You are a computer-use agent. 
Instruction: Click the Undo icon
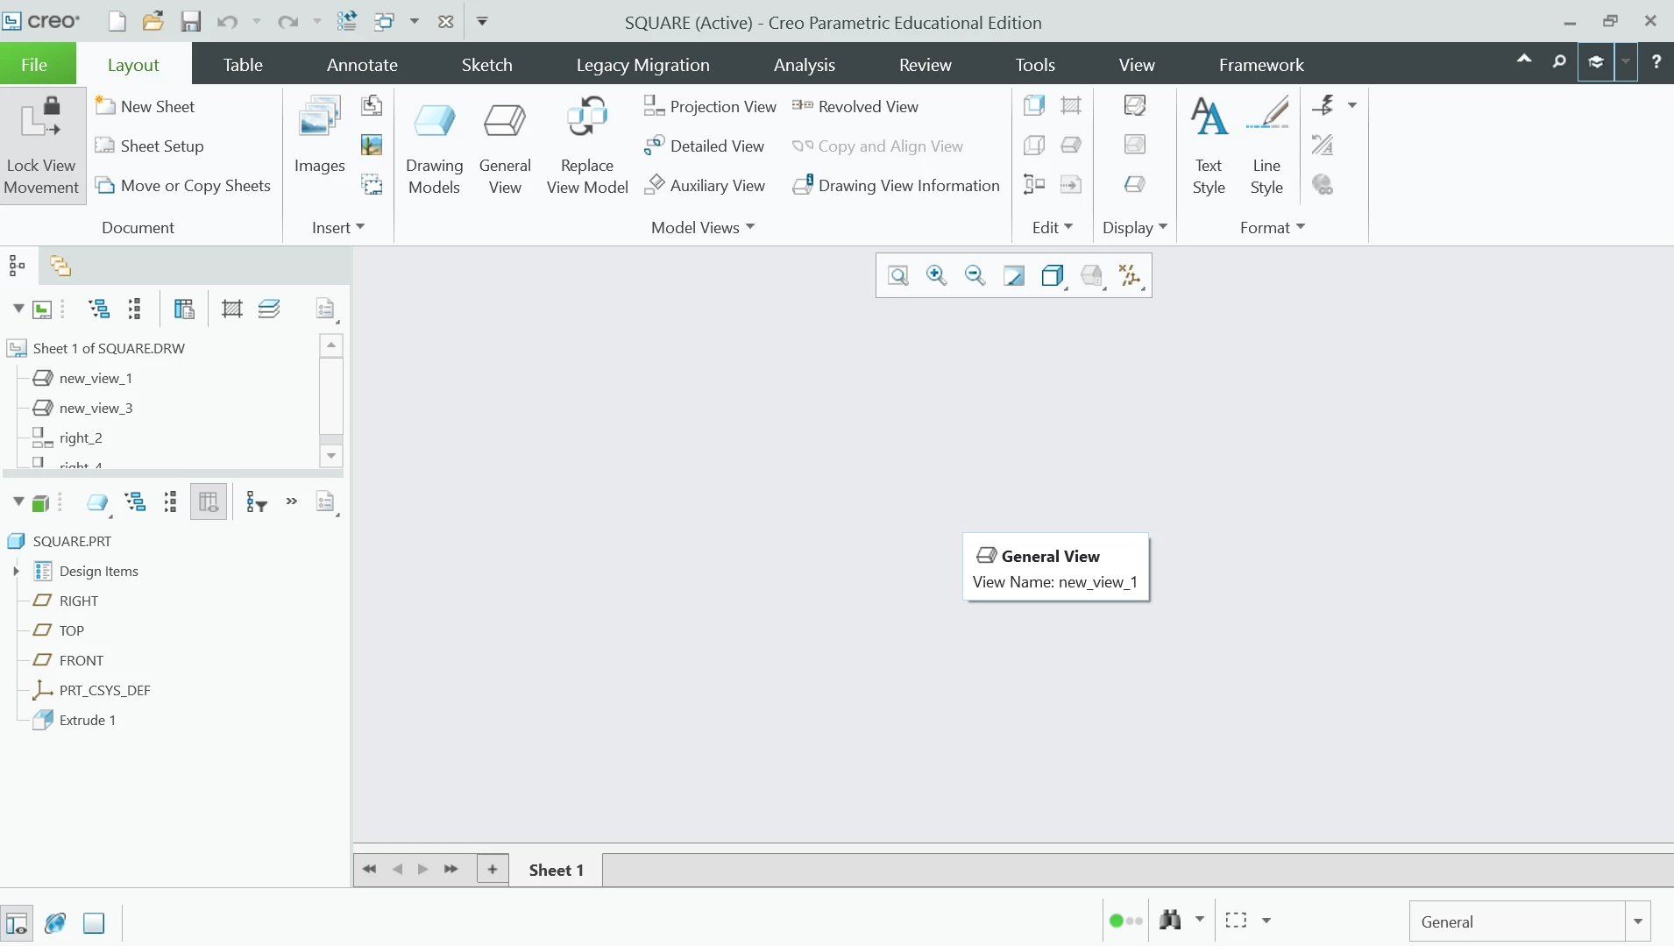pyautogui.click(x=227, y=22)
